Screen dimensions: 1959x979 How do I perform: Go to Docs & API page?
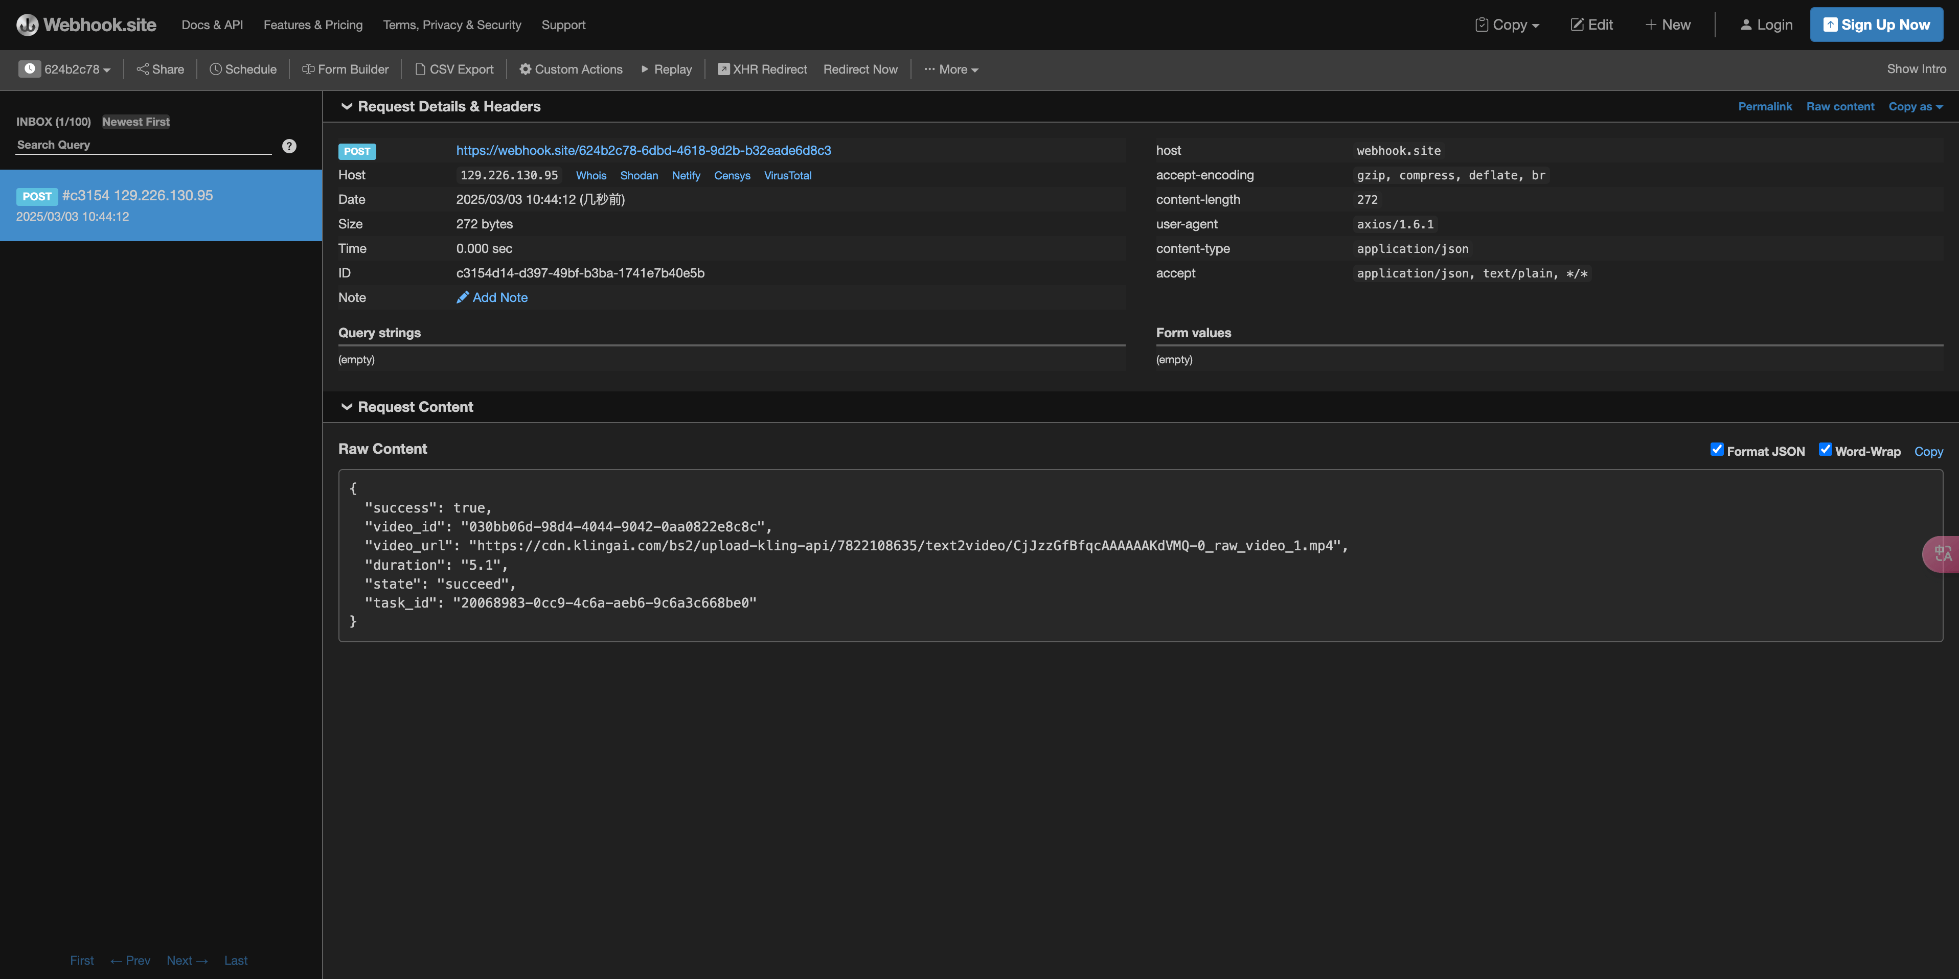coord(212,25)
